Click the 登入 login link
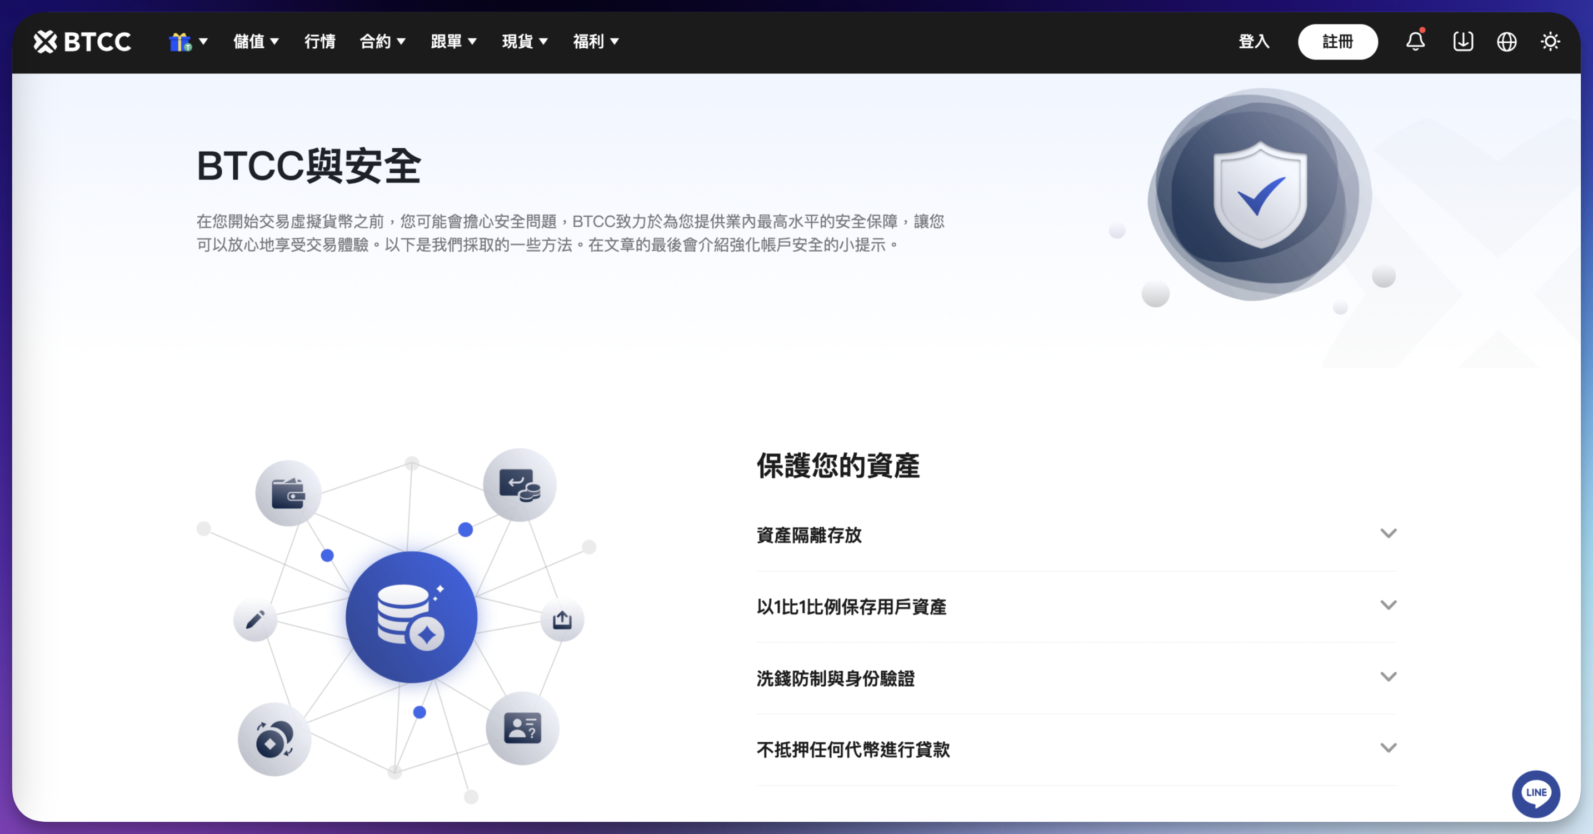1593x834 pixels. pos(1254,42)
